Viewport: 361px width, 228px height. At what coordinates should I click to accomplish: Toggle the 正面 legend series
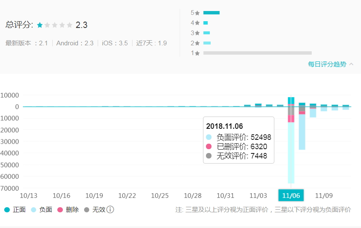click(x=15, y=209)
